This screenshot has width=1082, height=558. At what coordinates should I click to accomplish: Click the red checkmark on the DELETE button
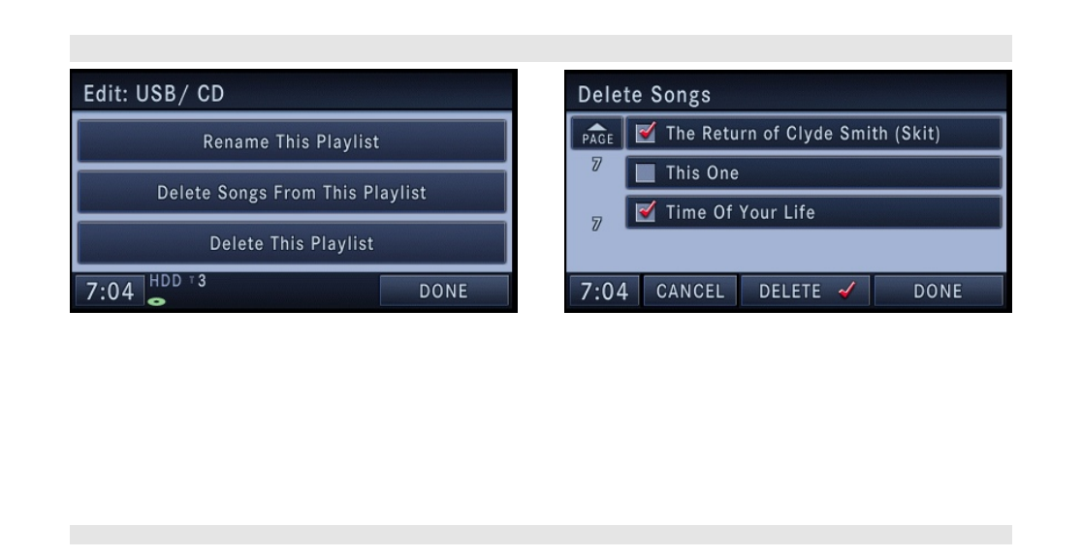click(846, 291)
